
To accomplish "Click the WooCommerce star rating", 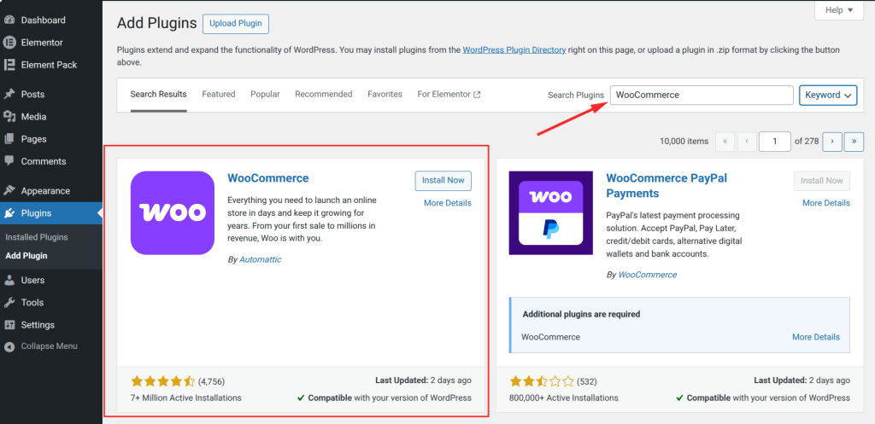I will click(x=163, y=381).
